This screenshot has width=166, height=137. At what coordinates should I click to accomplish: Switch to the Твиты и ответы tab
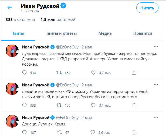click(61, 33)
